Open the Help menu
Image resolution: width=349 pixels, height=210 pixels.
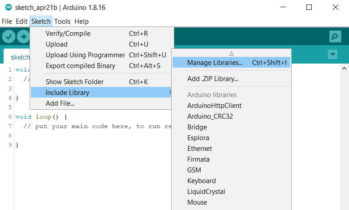click(82, 21)
